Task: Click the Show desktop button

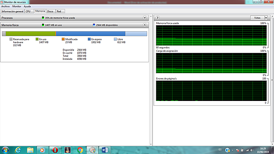Action: click(x=272, y=150)
